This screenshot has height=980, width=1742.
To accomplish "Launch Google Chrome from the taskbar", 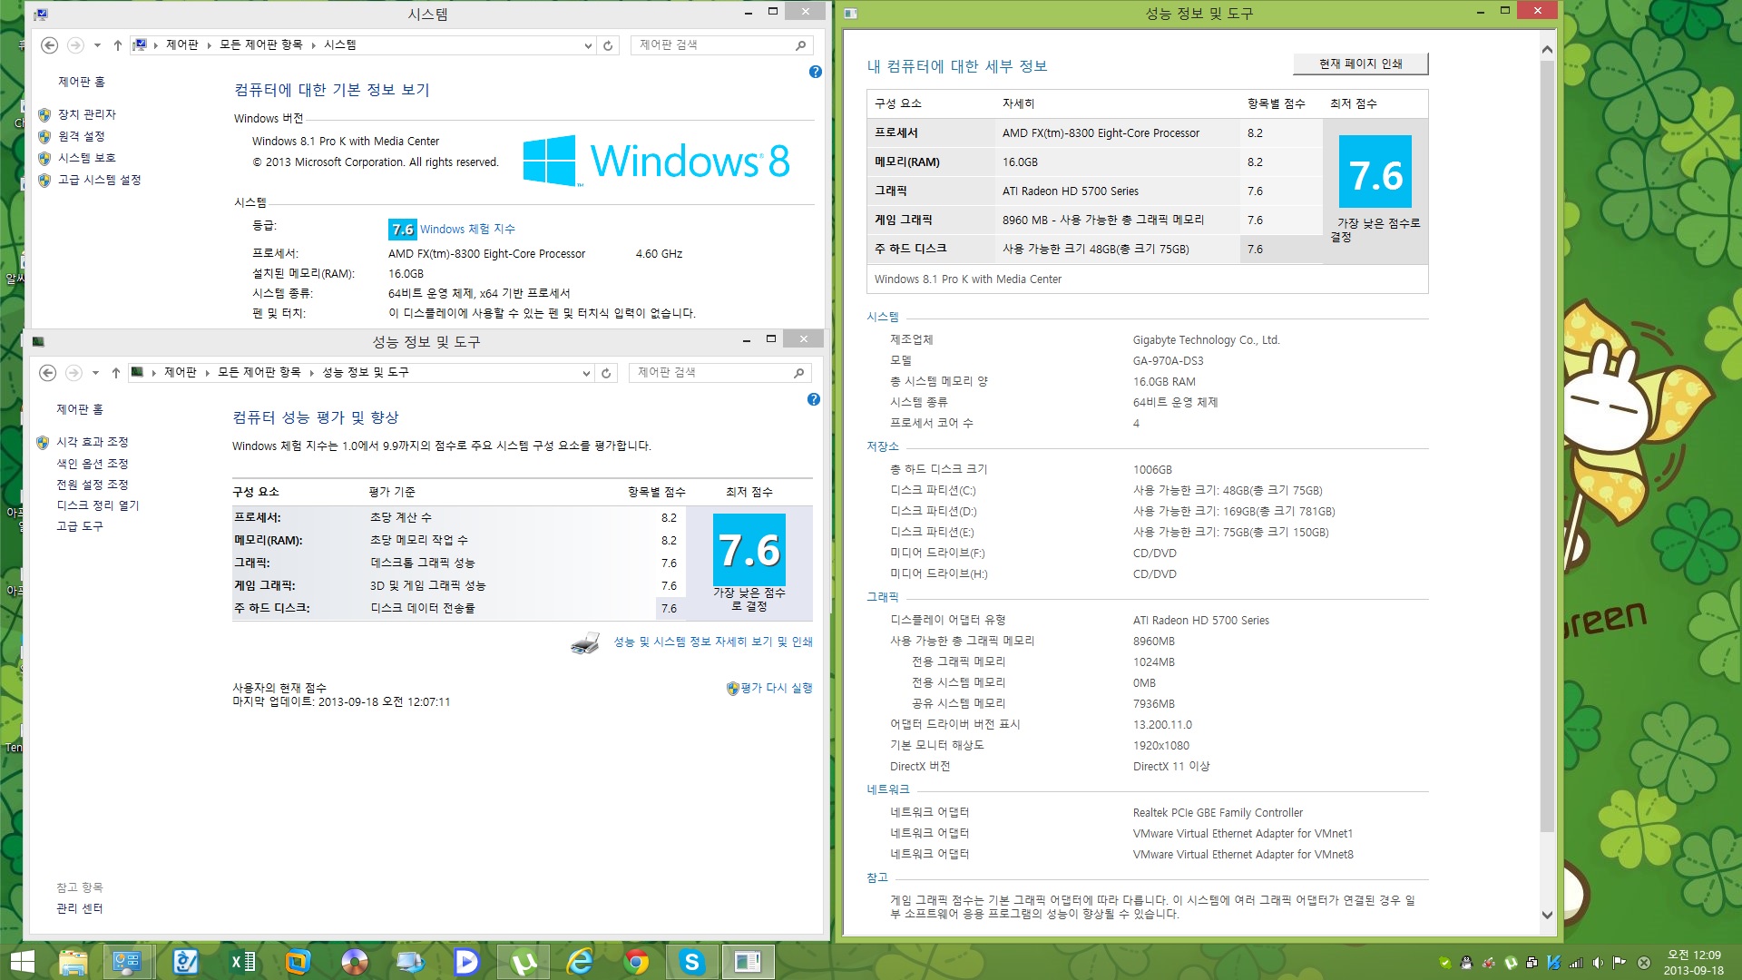I will (636, 962).
